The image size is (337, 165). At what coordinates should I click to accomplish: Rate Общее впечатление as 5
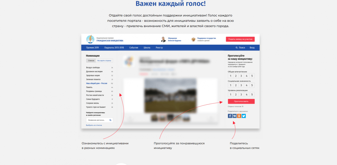tap(252, 76)
